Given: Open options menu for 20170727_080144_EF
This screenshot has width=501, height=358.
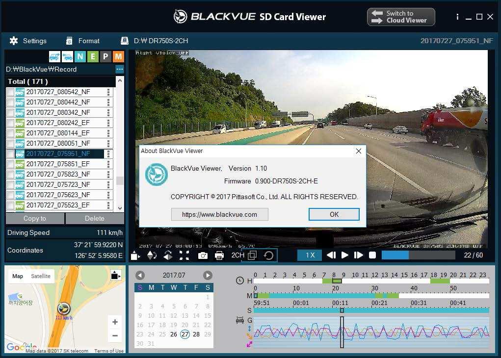Looking at the screenshot, I should click(108, 133).
